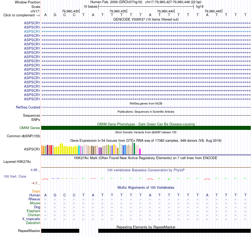Open 'Short Genetic Variants from dbSNP release 155' title
The height and width of the screenshot is (237, 251).
coord(146,132)
